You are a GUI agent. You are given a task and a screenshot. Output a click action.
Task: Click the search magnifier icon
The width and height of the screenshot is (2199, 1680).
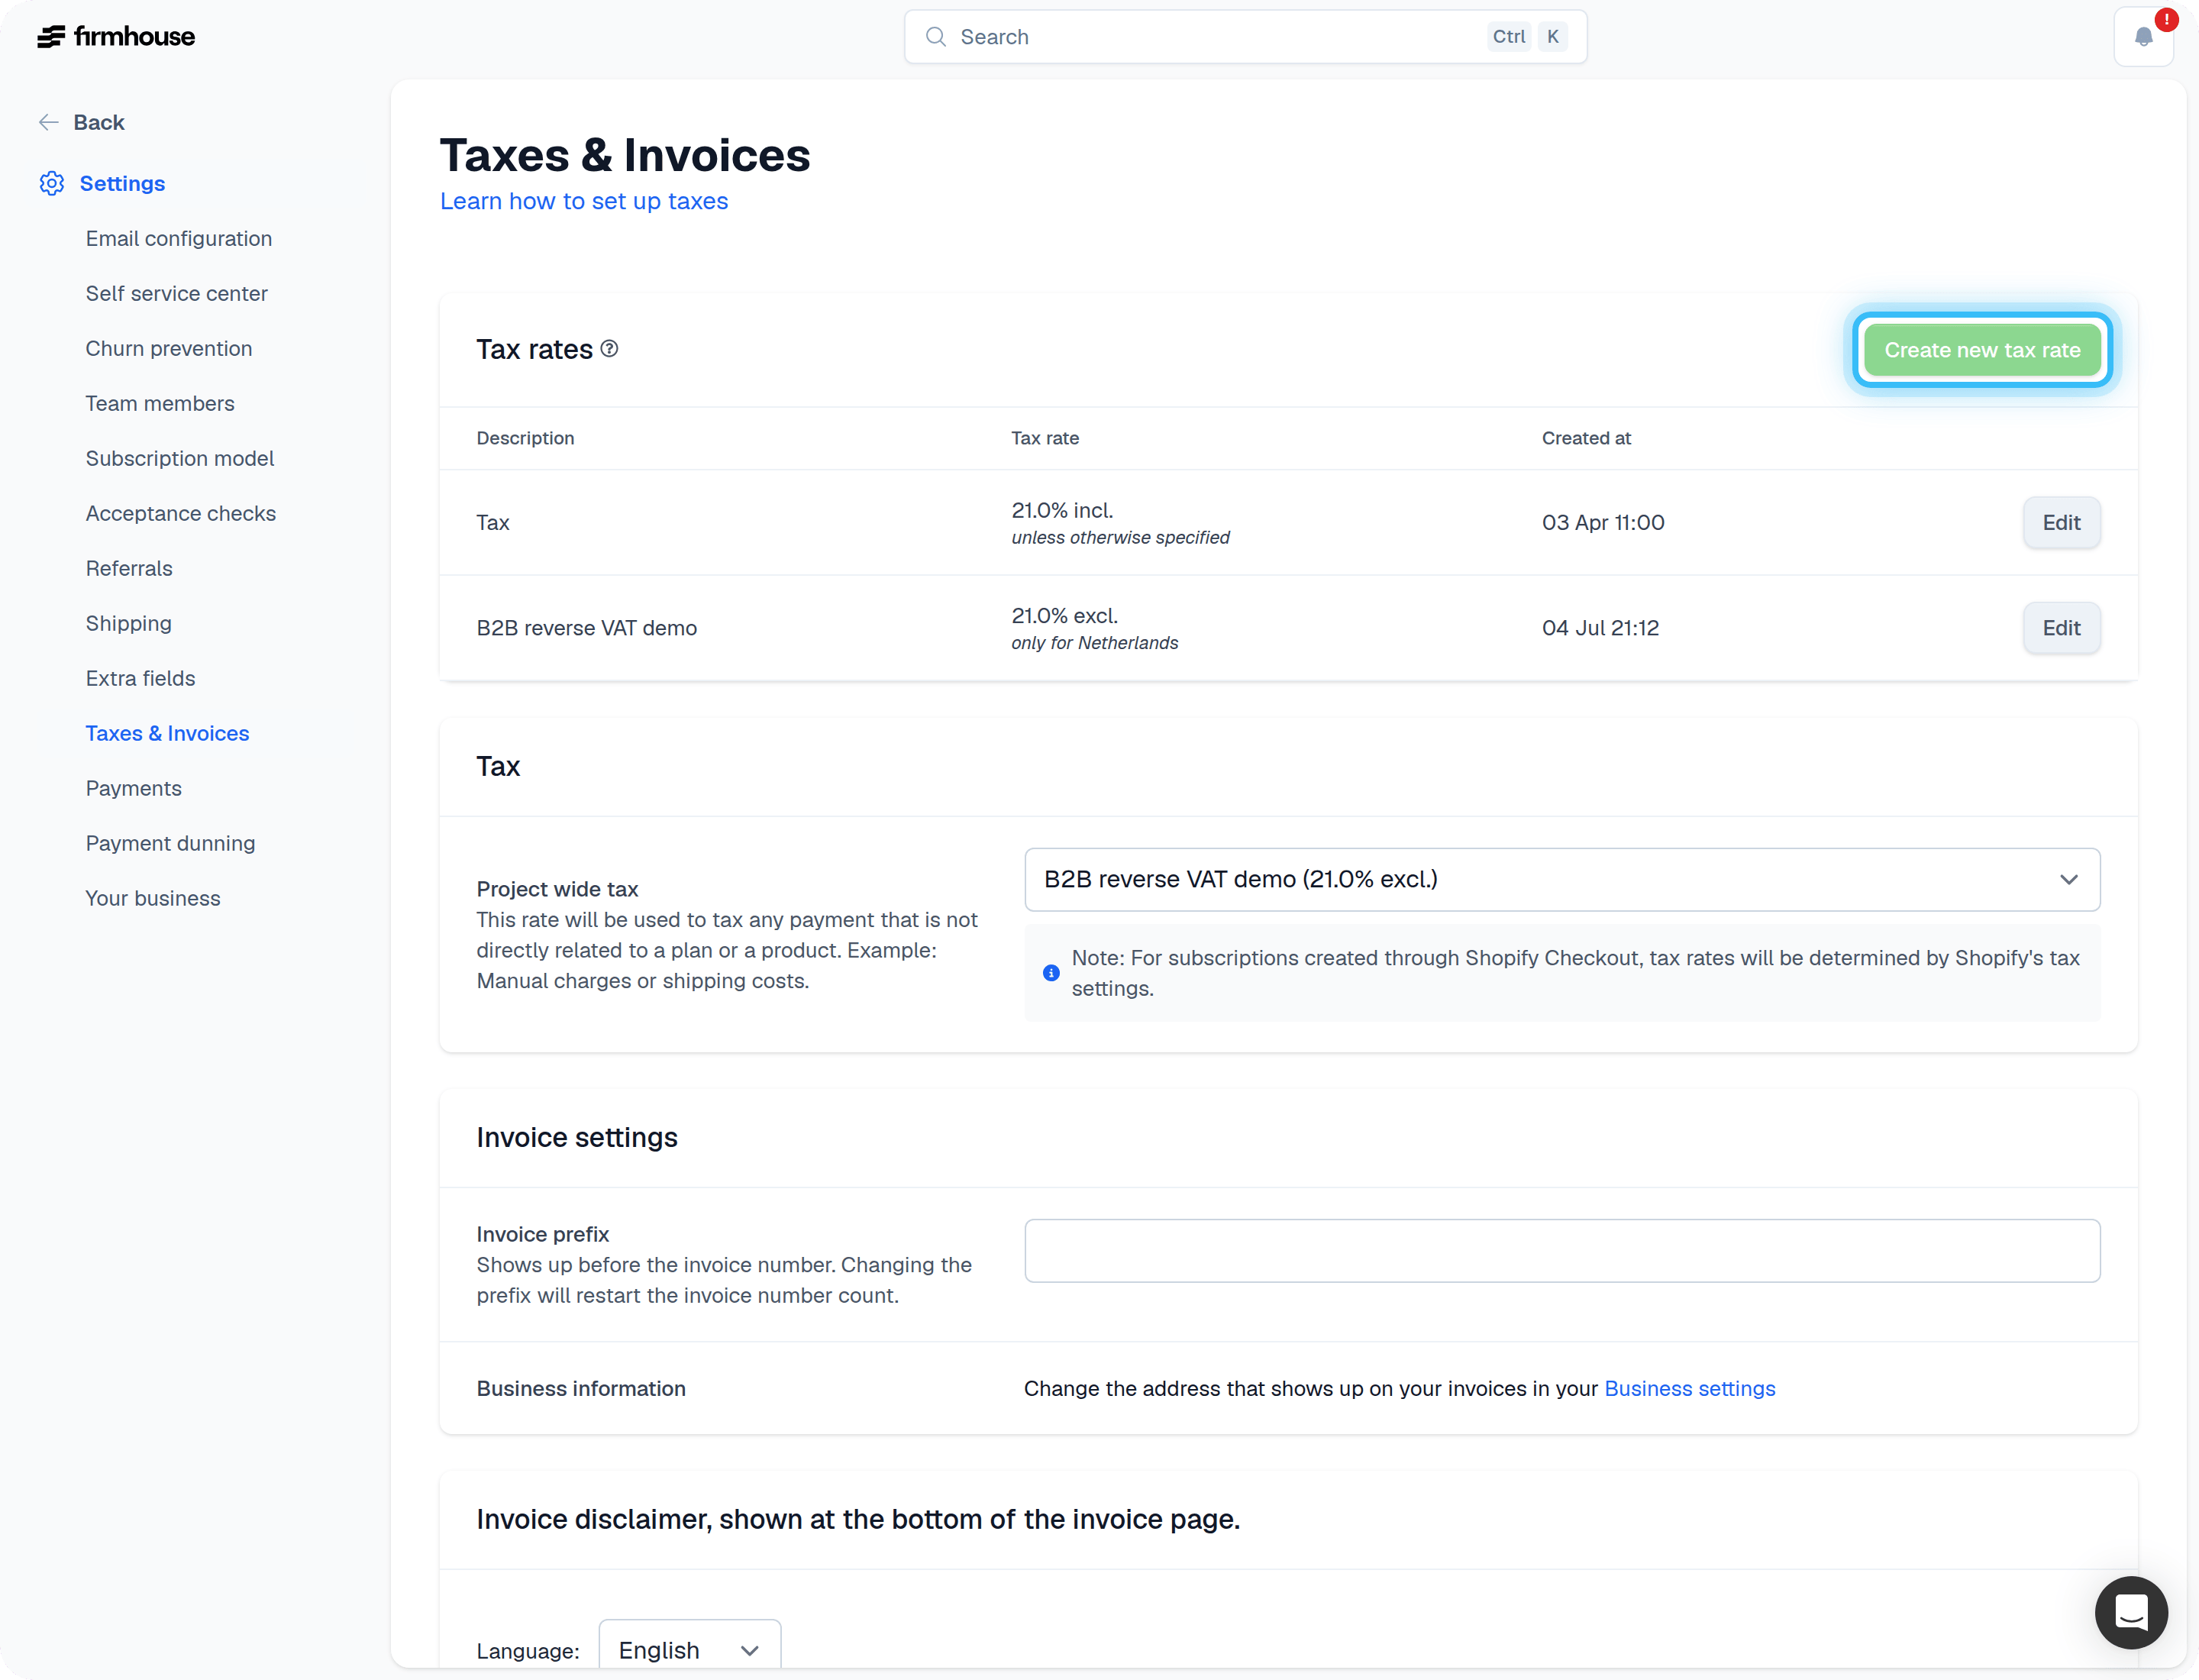point(935,37)
